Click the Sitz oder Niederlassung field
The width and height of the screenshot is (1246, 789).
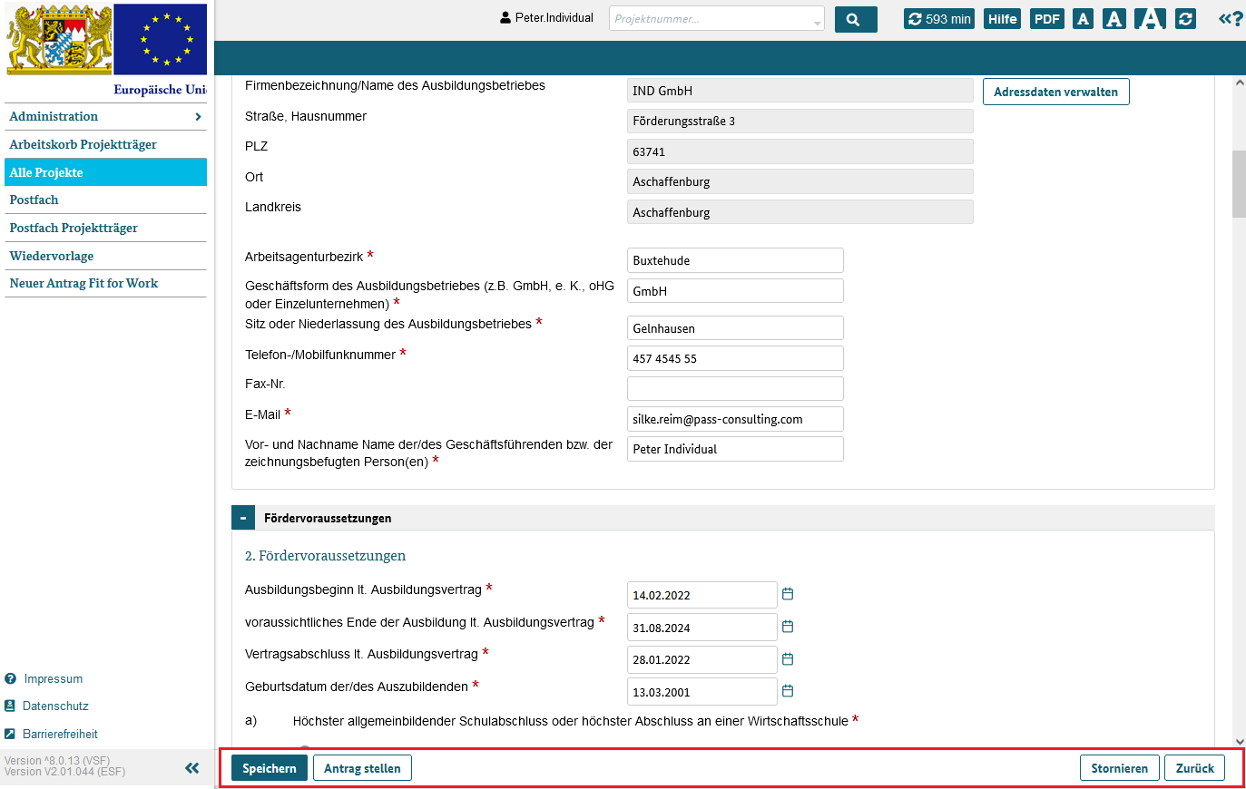(735, 328)
